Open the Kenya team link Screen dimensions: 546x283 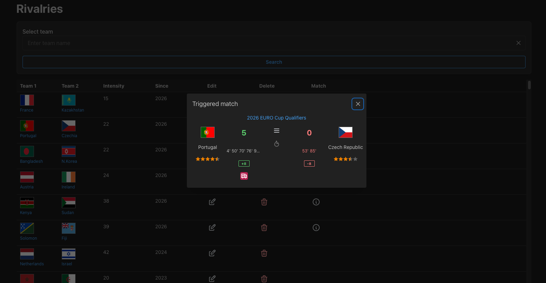coord(26,213)
